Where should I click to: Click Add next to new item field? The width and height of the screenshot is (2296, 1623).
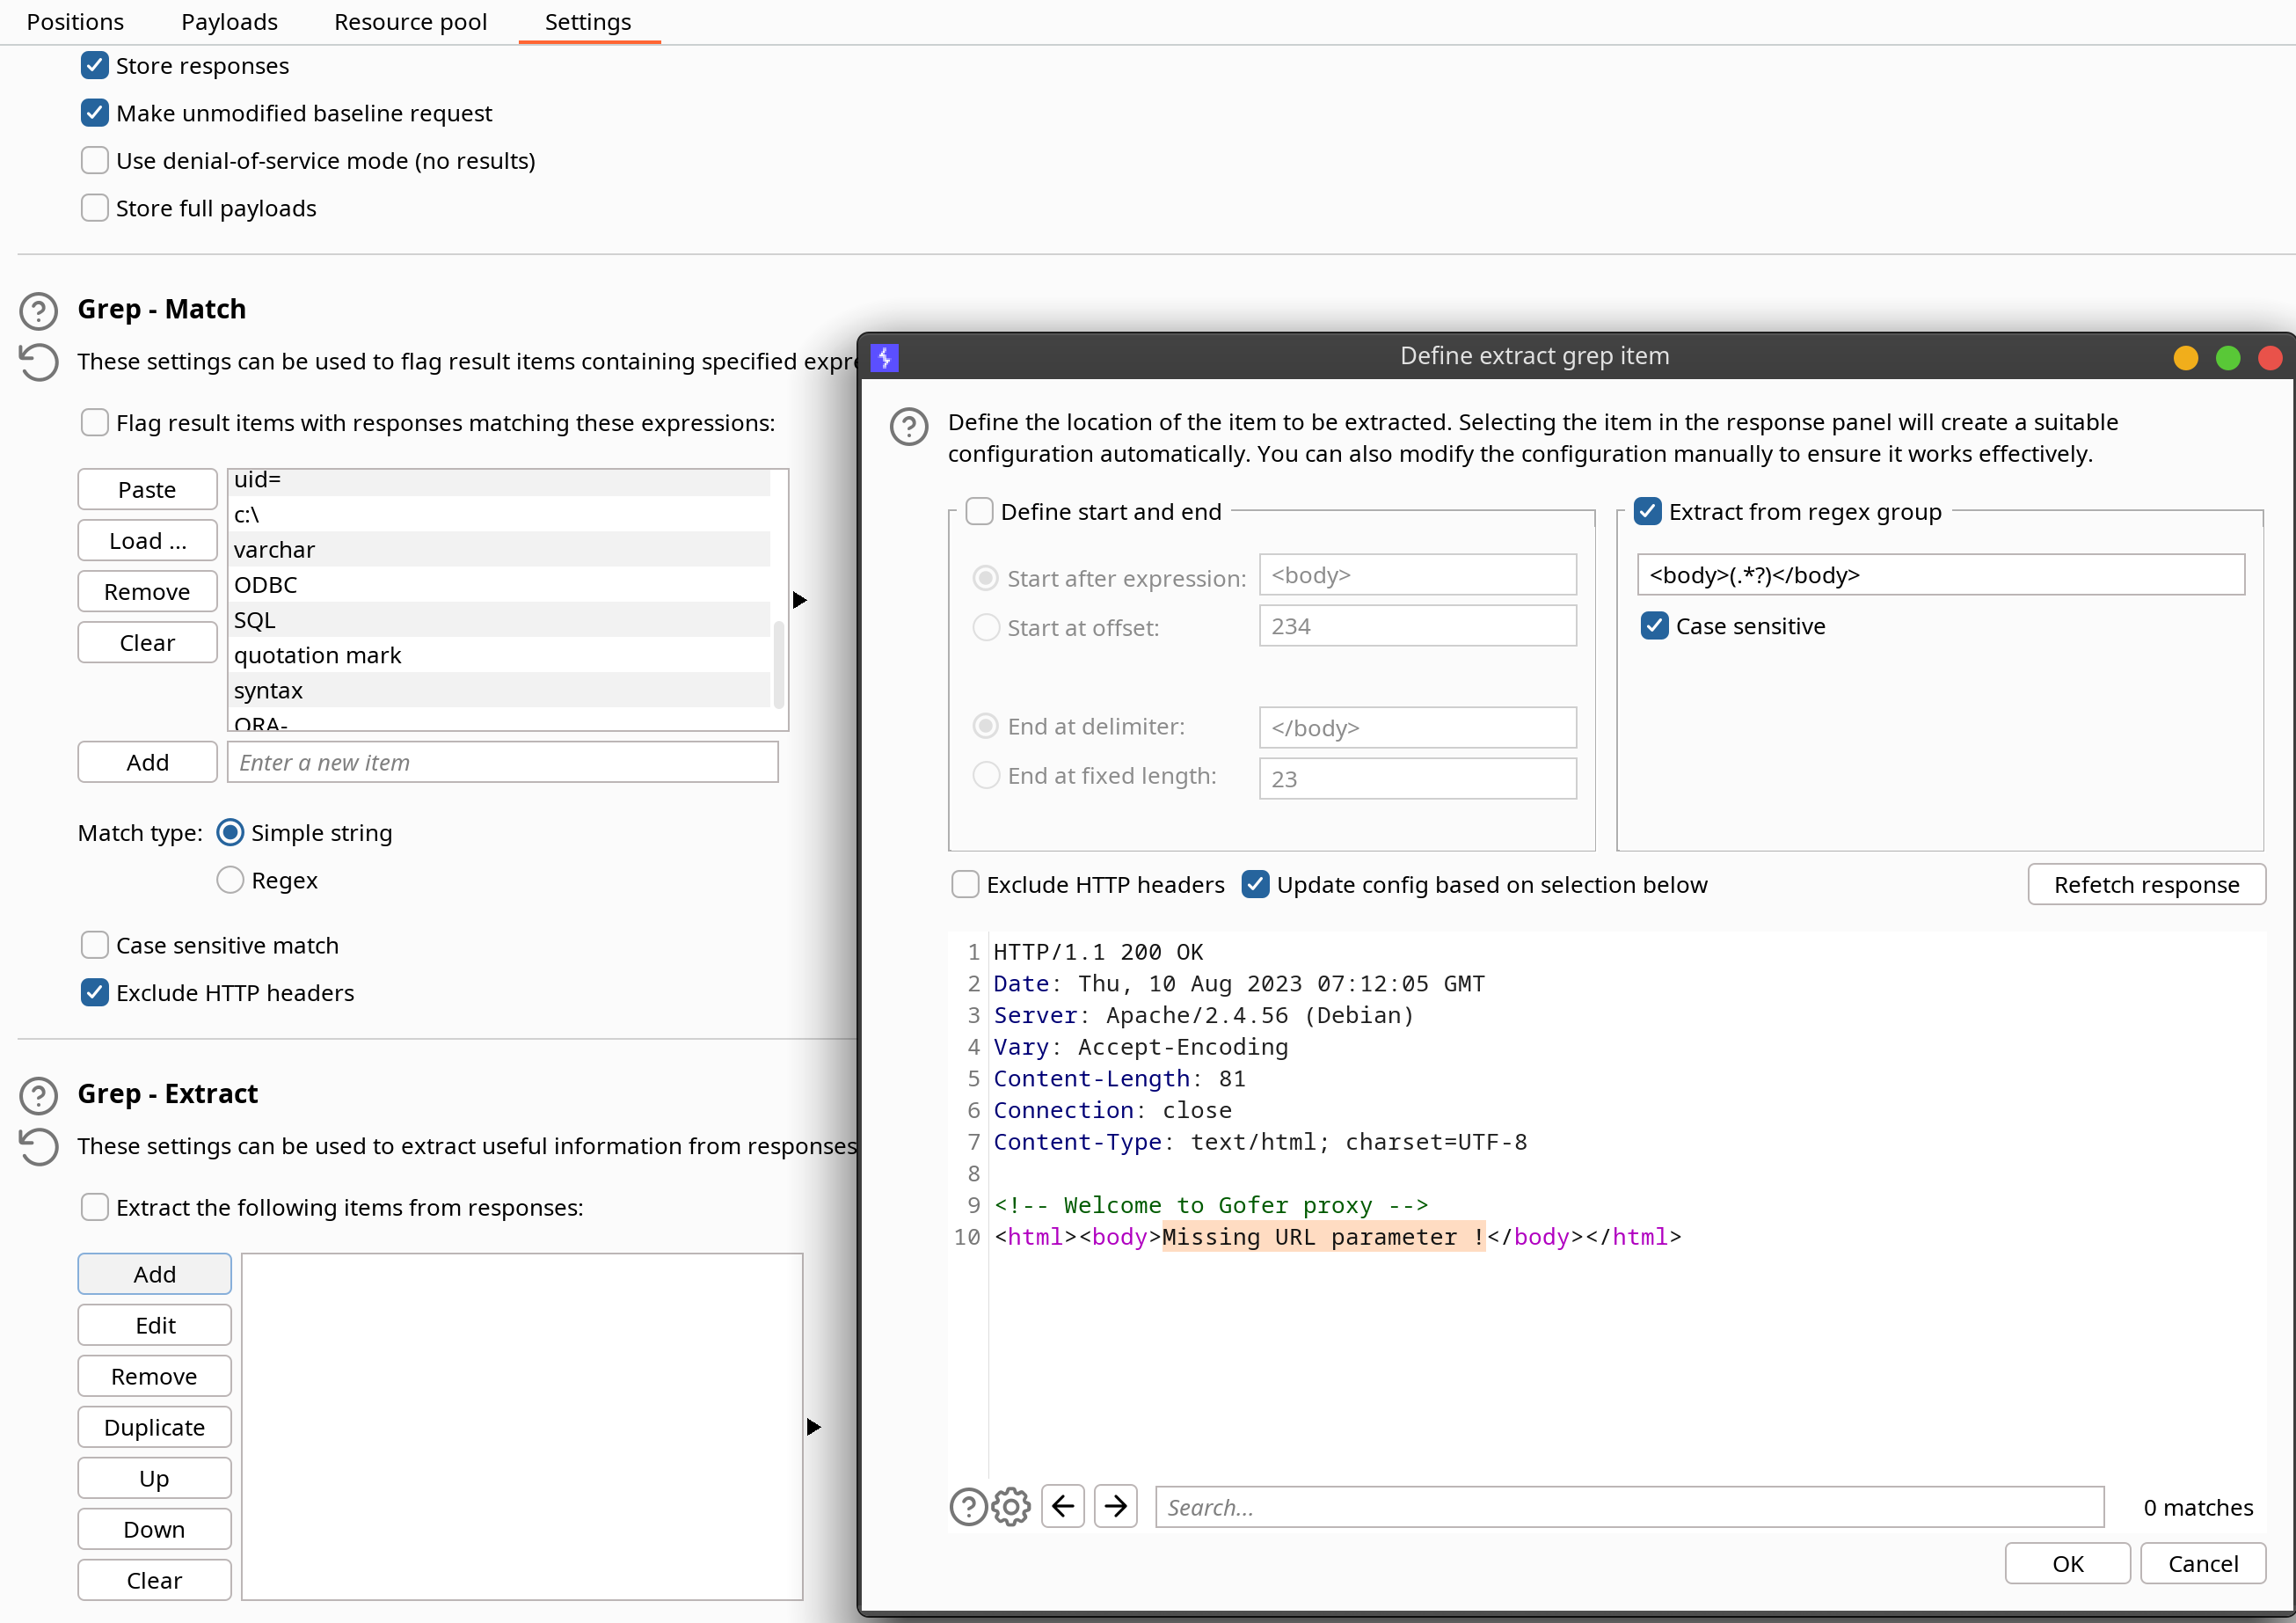pyautogui.click(x=147, y=763)
